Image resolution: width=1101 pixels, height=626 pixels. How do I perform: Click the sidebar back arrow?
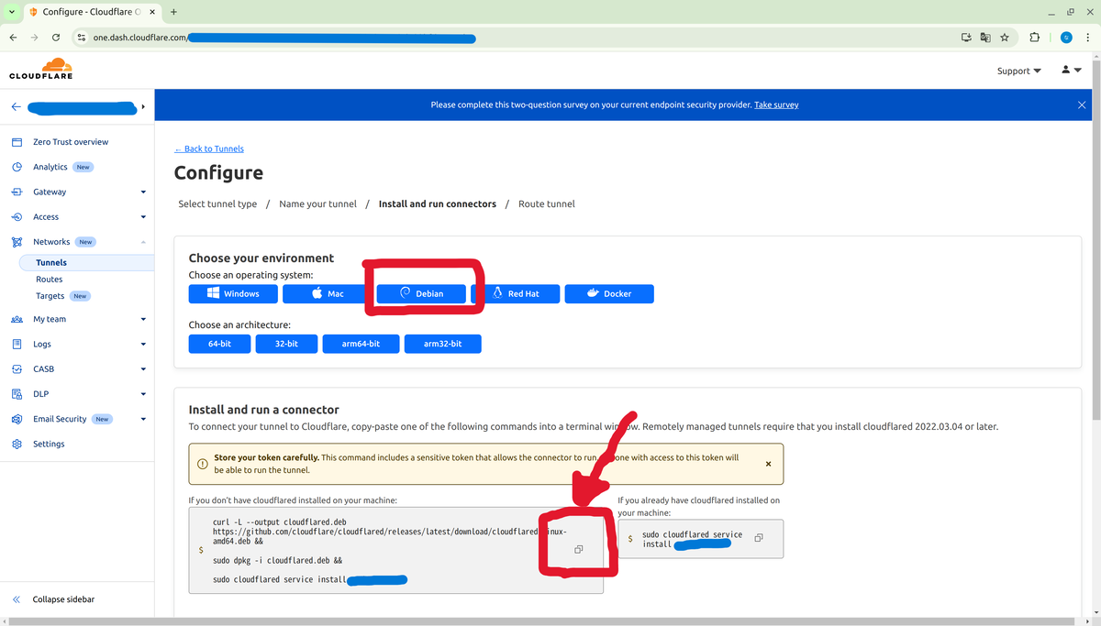click(16, 106)
